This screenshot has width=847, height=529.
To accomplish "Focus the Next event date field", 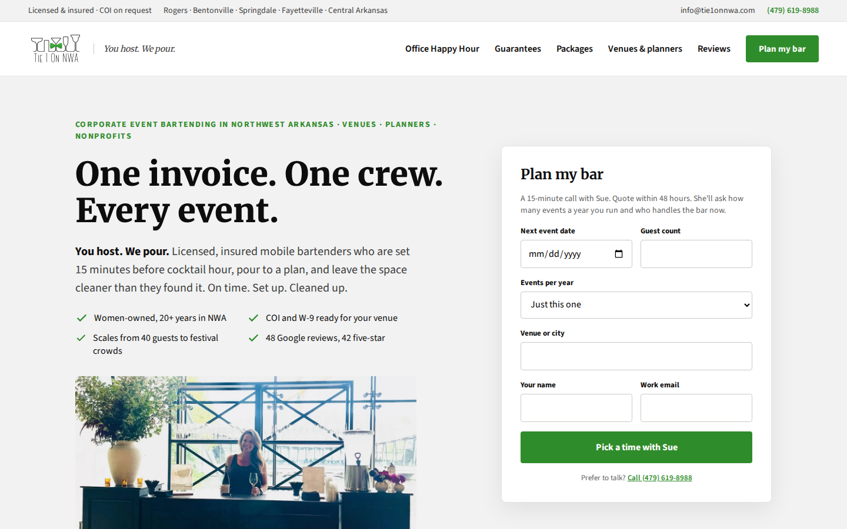I will (x=576, y=254).
